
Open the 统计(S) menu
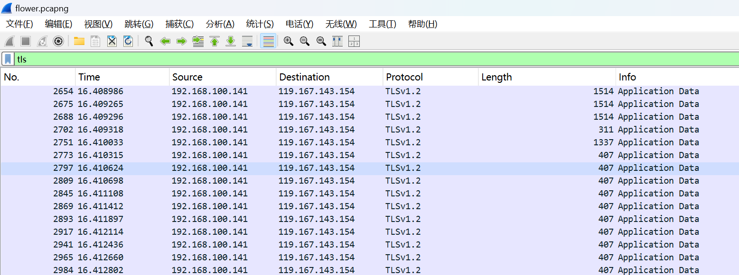(x=260, y=24)
